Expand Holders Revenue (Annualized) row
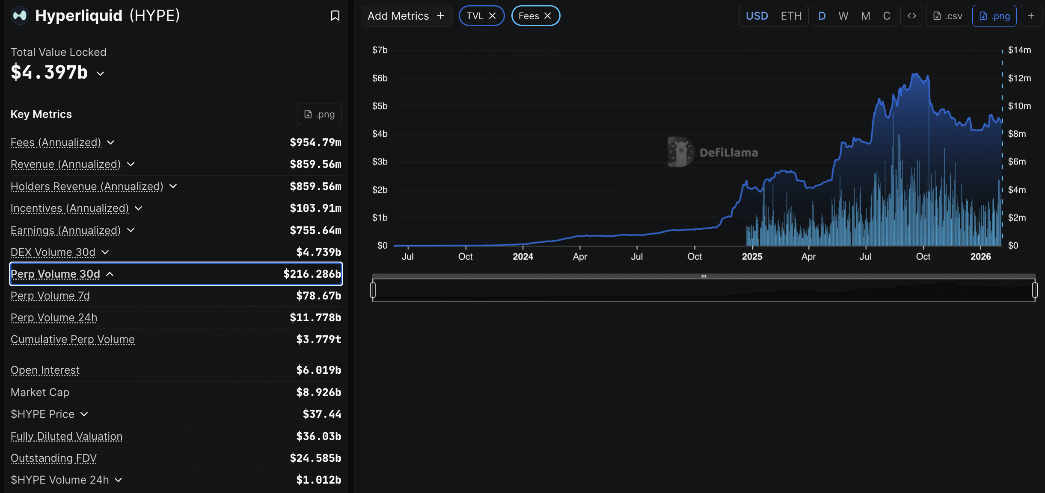Screen dimensions: 1045x493 173,186
